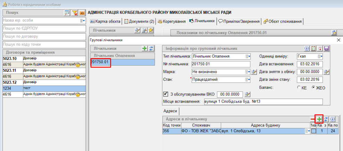Click red minus to remove address
Screen dimensions: 343x151
[313, 119]
